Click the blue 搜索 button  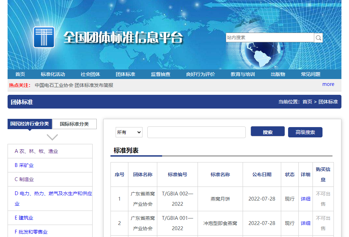coord(267,132)
